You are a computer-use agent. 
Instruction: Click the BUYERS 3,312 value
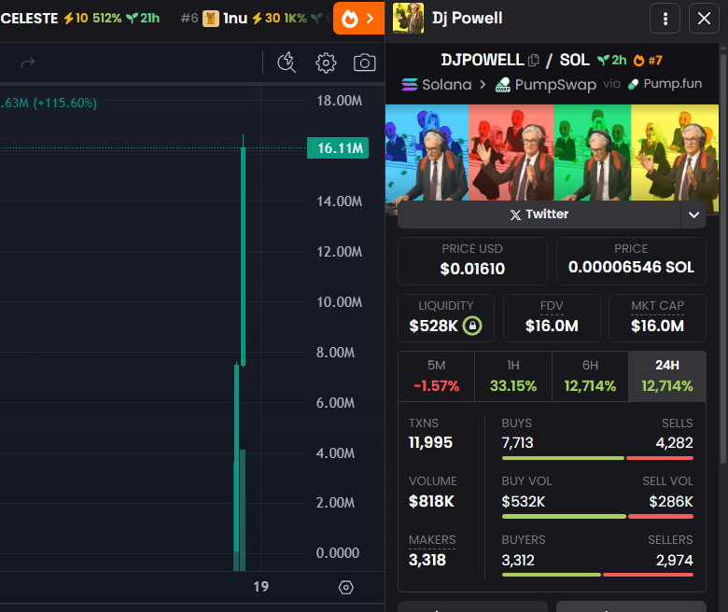pyautogui.click(x=518, y=560)
